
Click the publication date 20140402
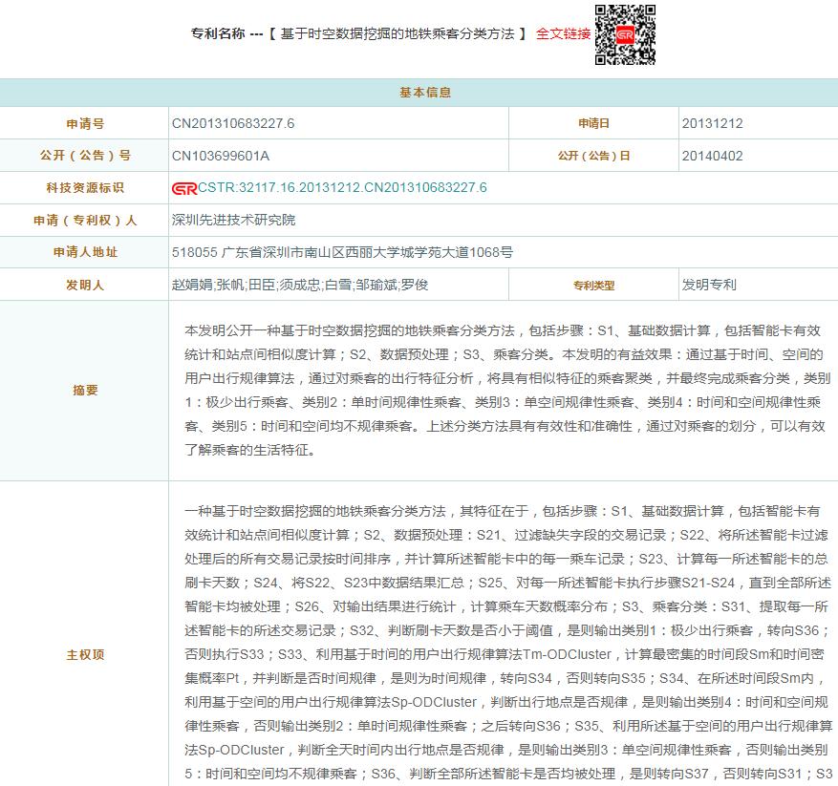tap(712, 156)
